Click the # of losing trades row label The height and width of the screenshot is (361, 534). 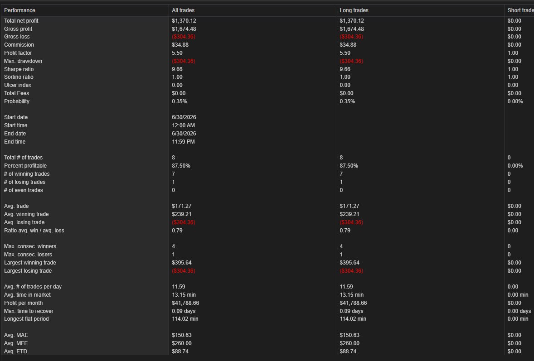[24, 182]
